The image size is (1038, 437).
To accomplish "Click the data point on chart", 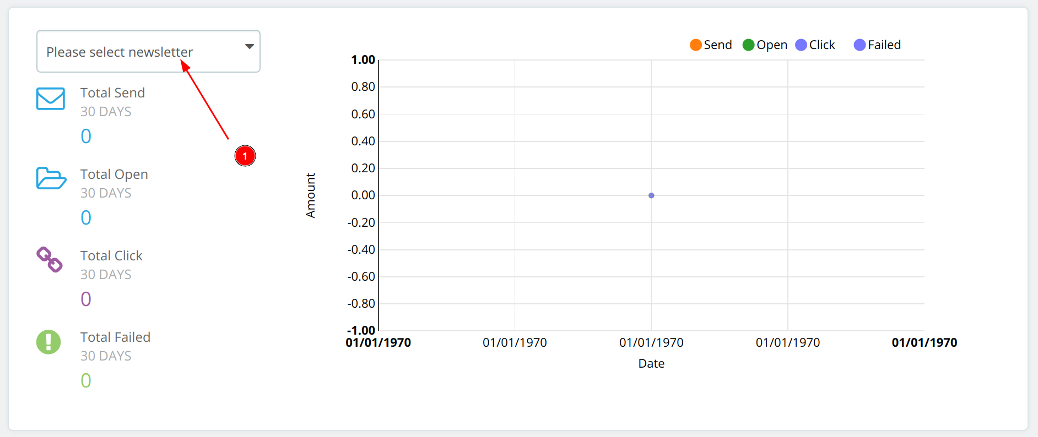I will 651,195.
